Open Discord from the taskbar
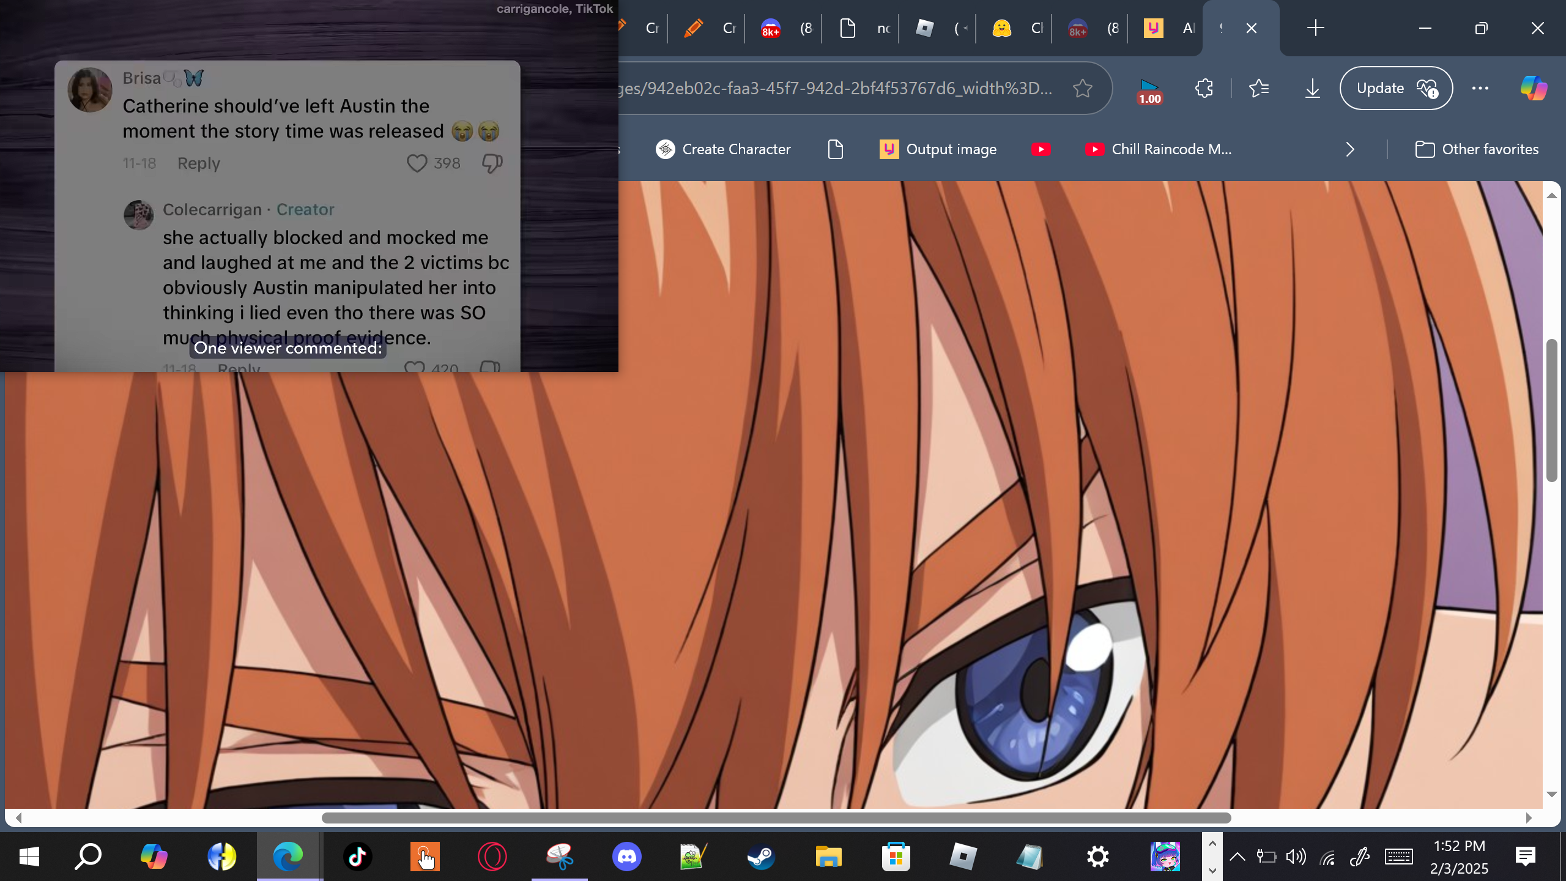Image resolution: width=1566 pixels, height=881 pixels. pos(626,857)
